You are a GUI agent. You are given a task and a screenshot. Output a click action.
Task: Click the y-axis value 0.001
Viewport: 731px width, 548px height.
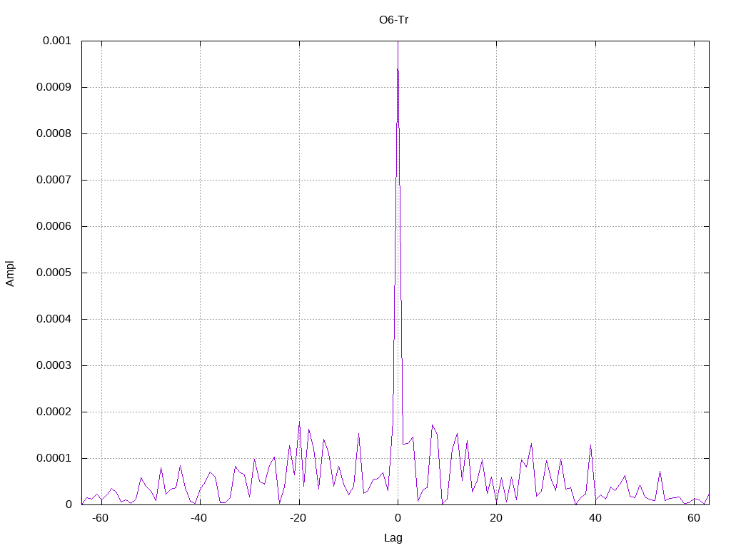[57, 41]
